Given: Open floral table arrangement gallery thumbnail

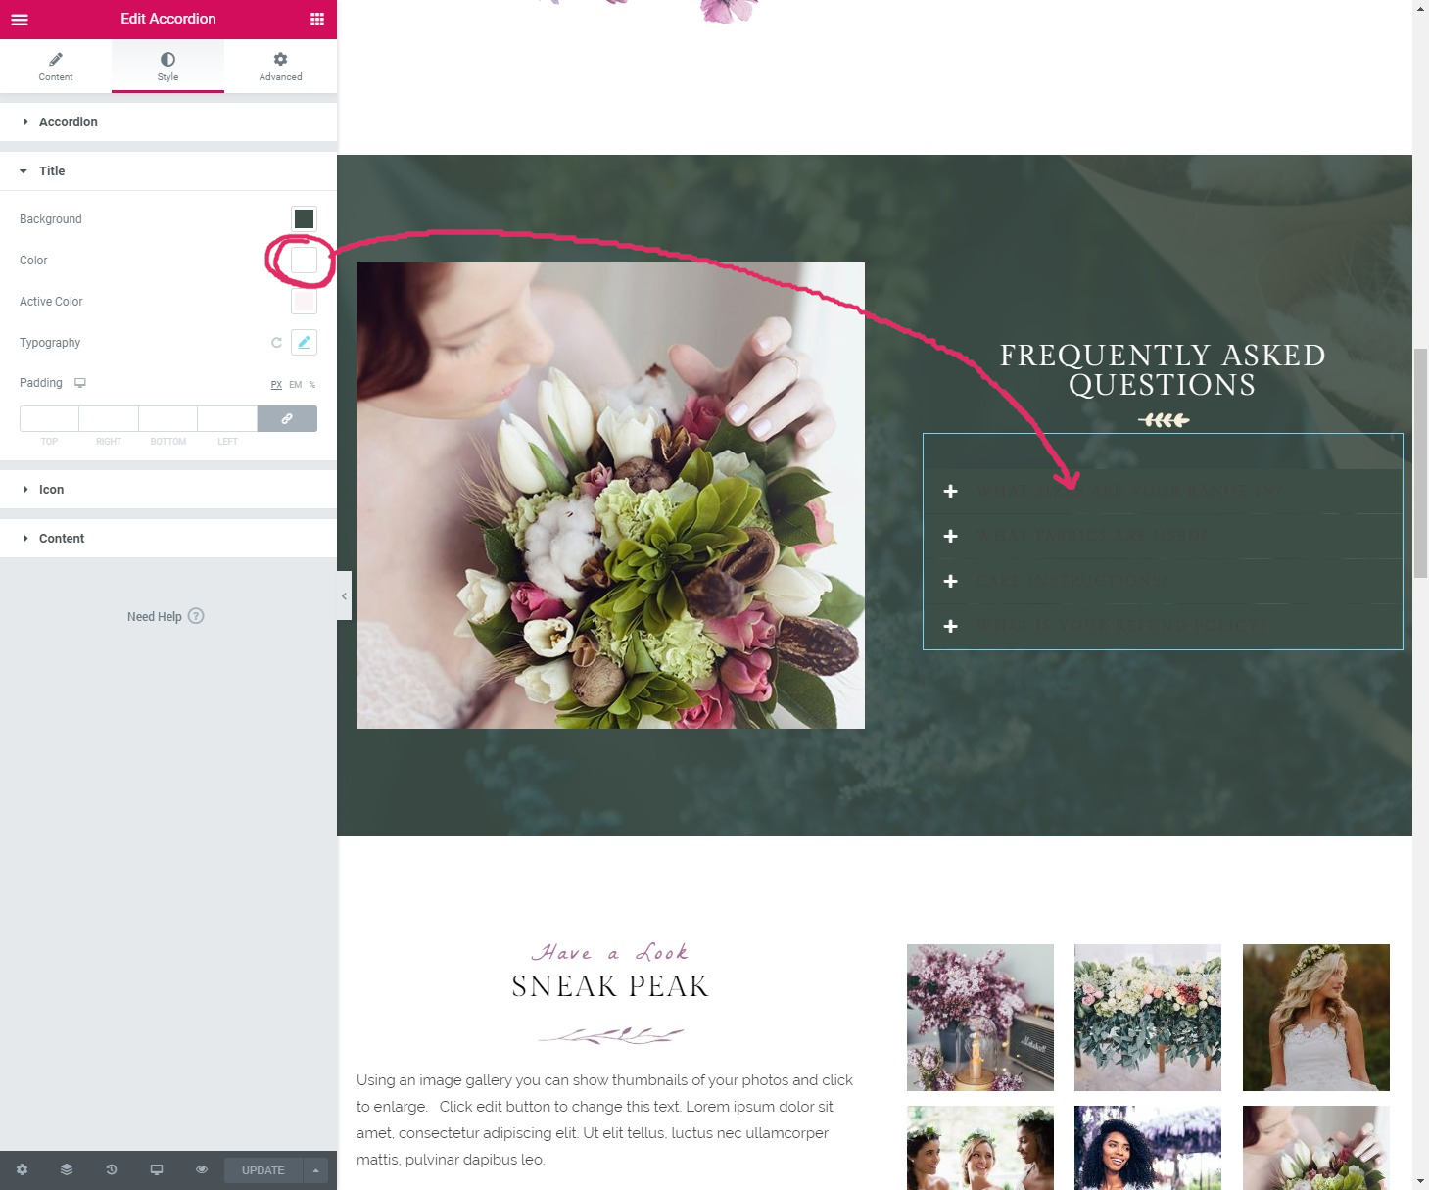Looking at the screenshot, I should 1148,1018.
